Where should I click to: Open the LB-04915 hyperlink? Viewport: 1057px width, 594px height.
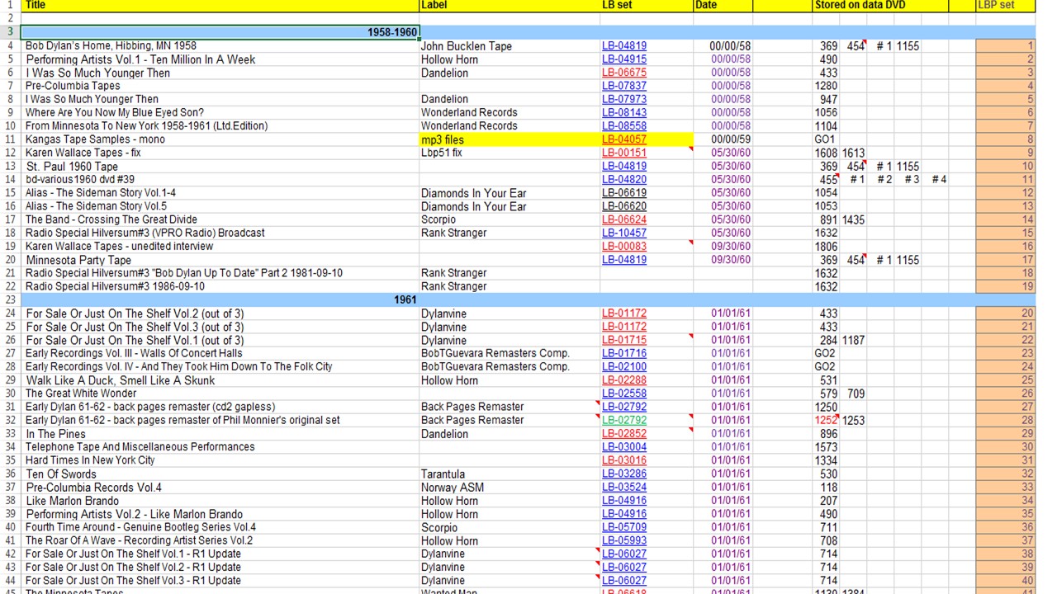pyautogui.click(x=623, y=59)
